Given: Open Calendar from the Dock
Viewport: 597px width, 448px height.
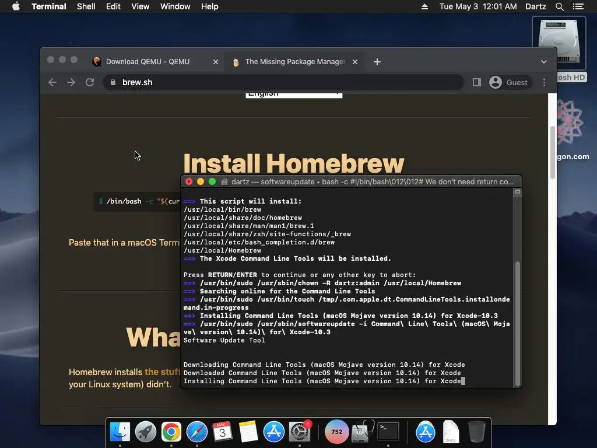Looking at the screenshot, I should pyautogui.click(x=222, y=432).
